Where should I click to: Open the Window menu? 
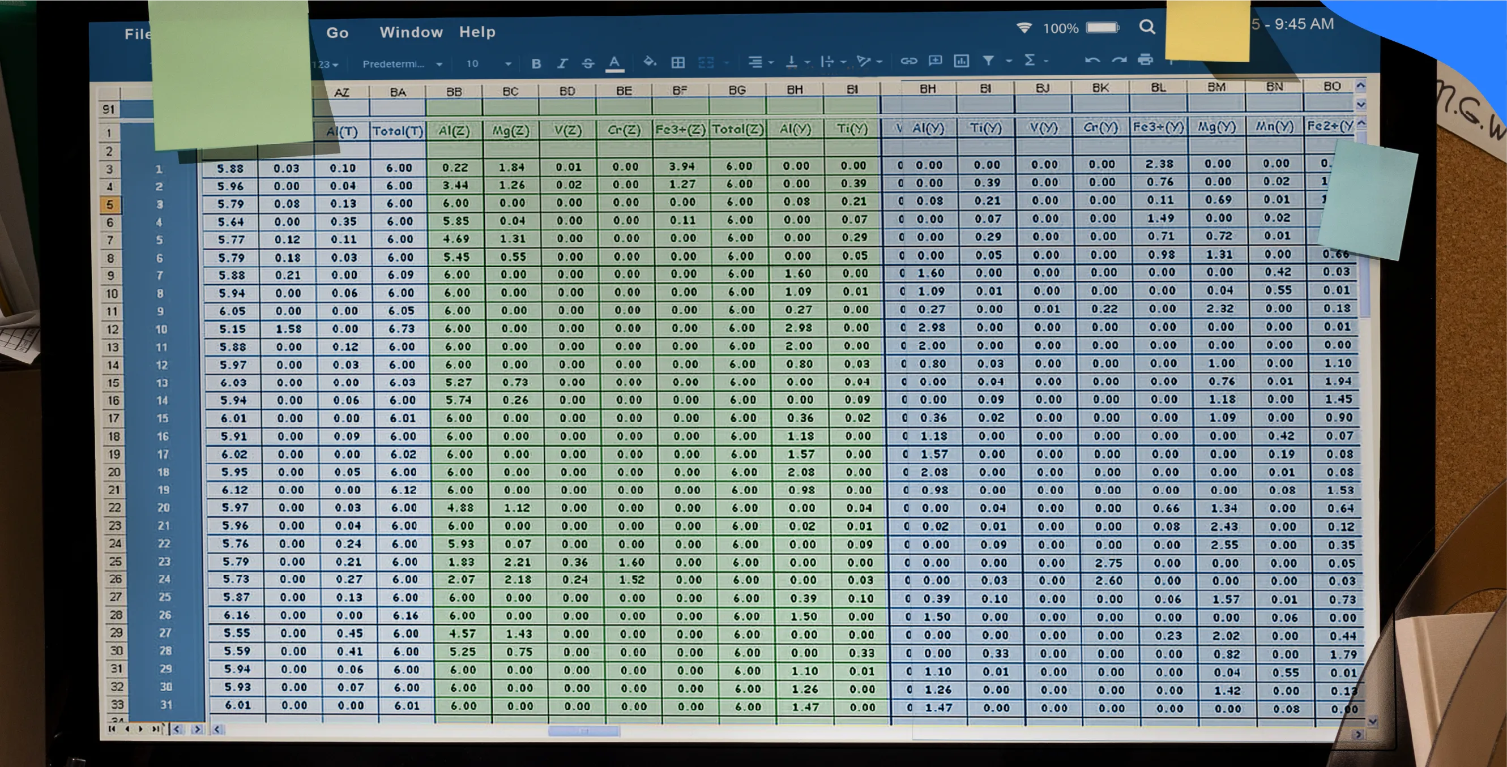pyautogui.click(x=411, y=32)
